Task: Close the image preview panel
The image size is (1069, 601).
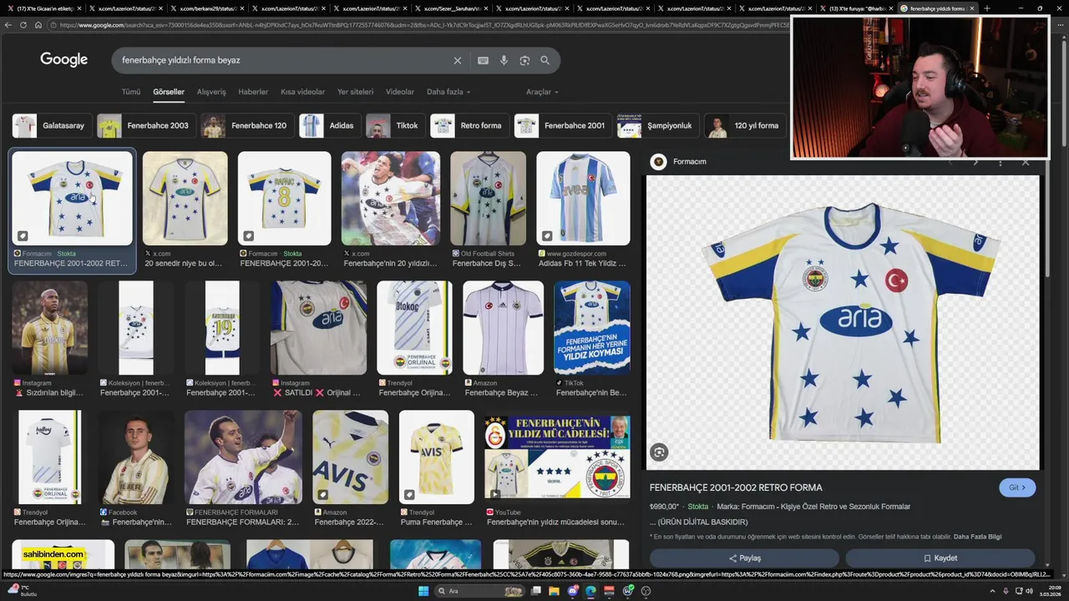Action: pyautogui.click(x=1026, y=162)
